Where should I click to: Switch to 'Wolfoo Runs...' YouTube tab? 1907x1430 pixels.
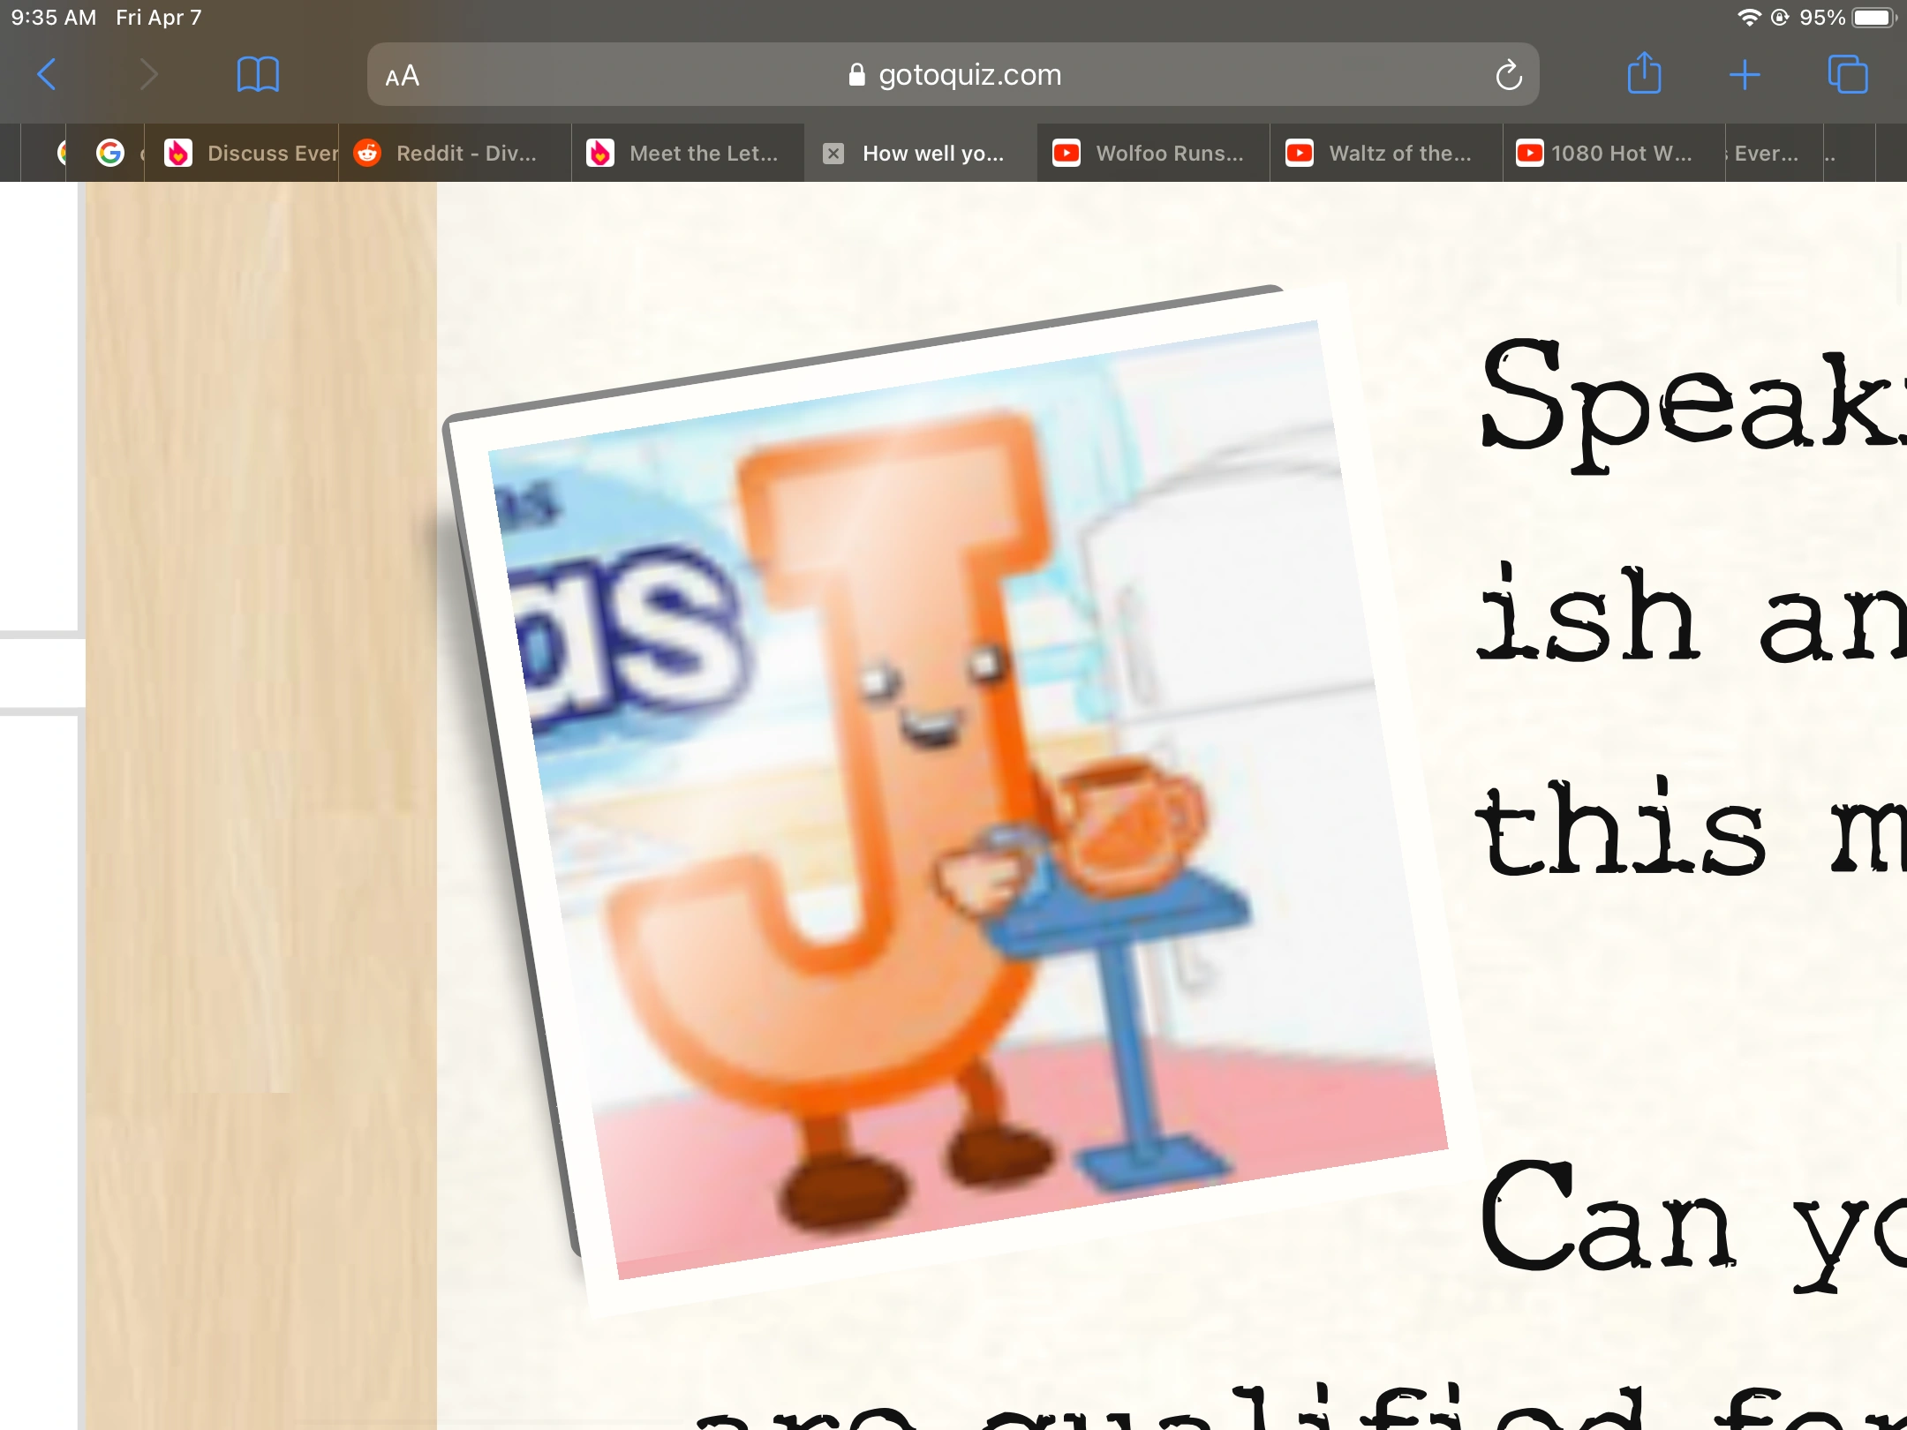[1168, 154]
